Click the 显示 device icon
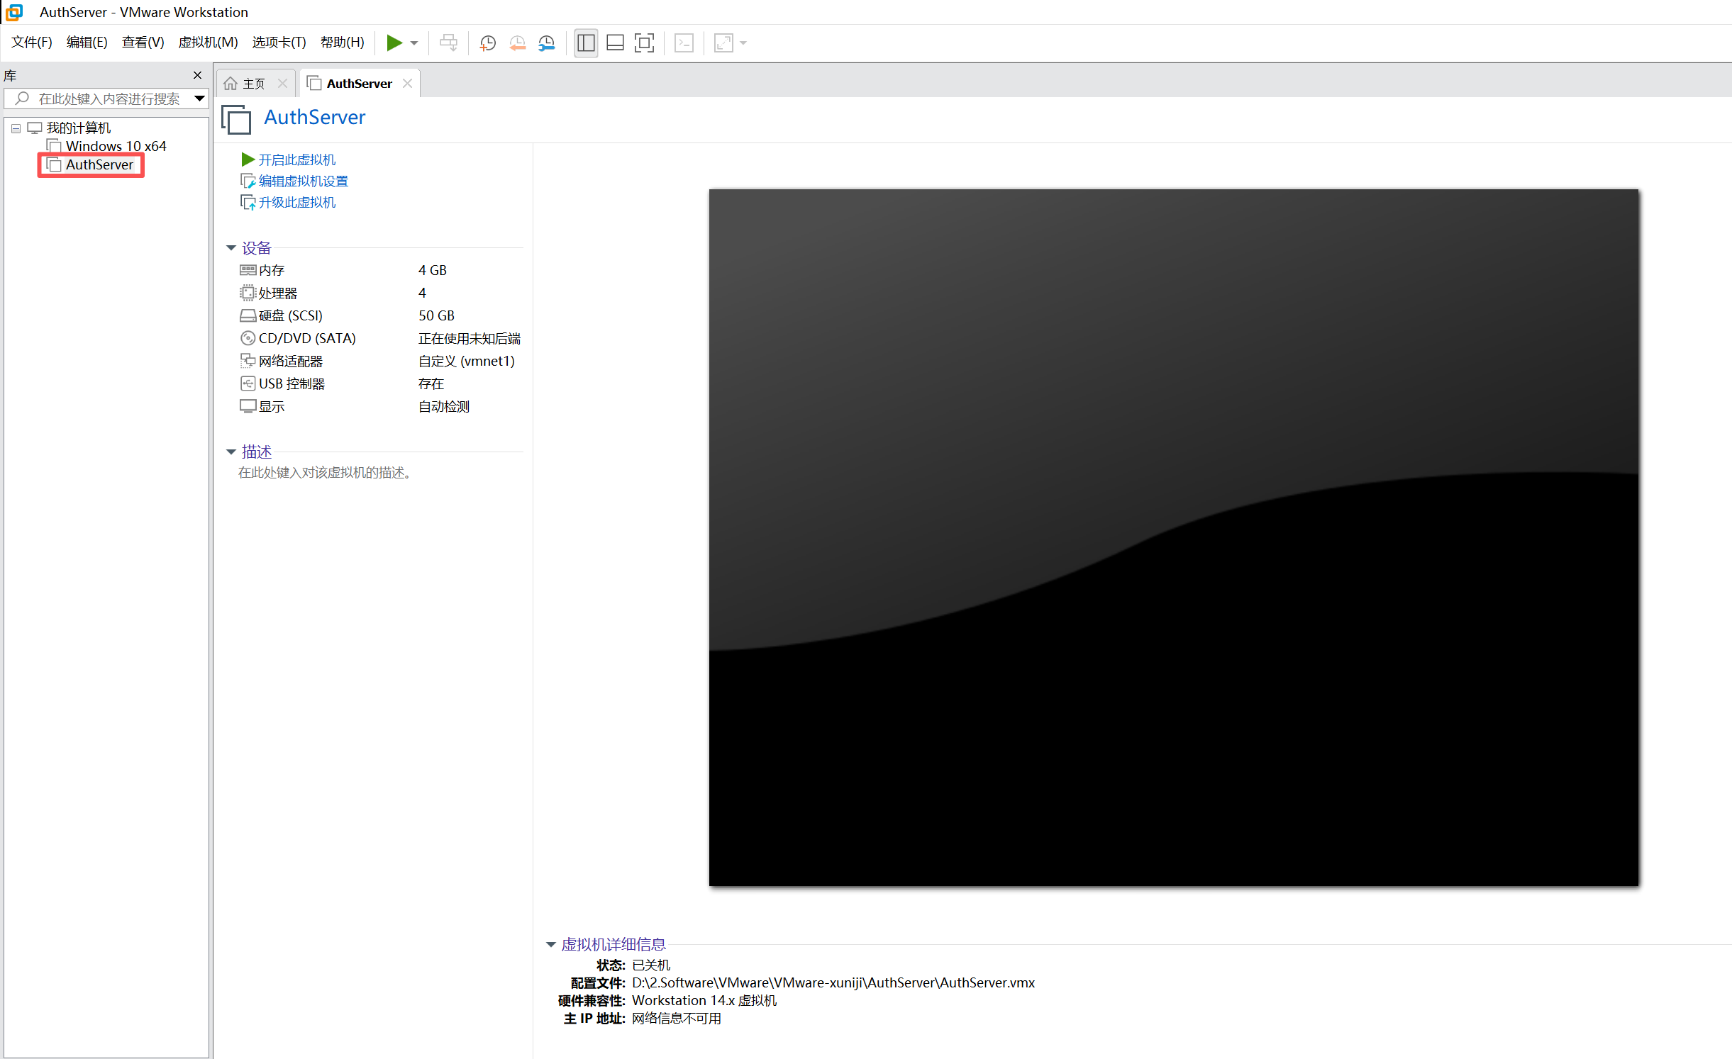1732x1059 pixels. (248, 406)
